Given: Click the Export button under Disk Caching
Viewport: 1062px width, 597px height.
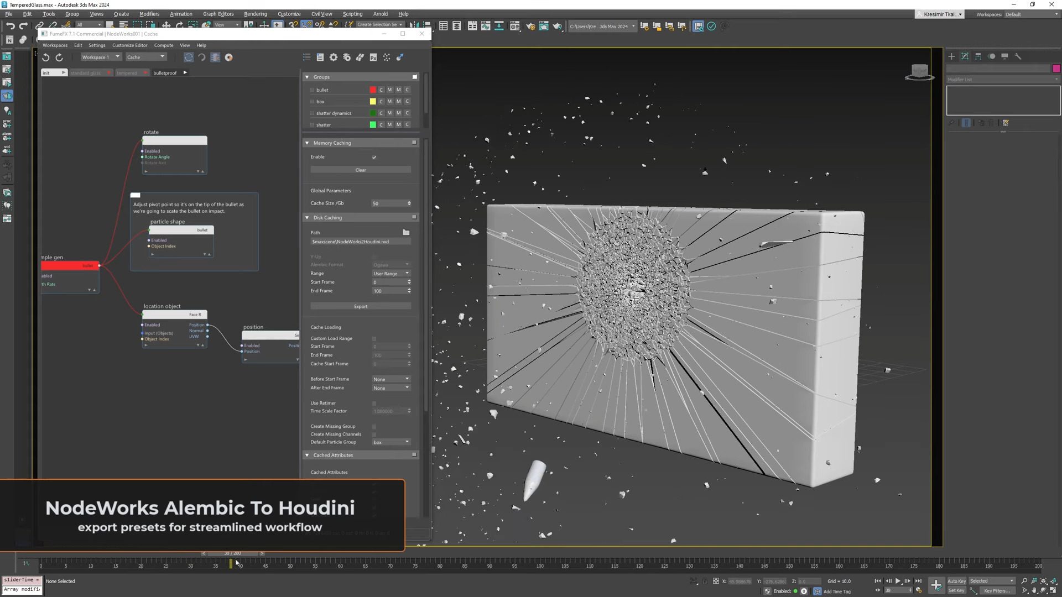Looking at the screenshot, I should click(x=360, y=306).
